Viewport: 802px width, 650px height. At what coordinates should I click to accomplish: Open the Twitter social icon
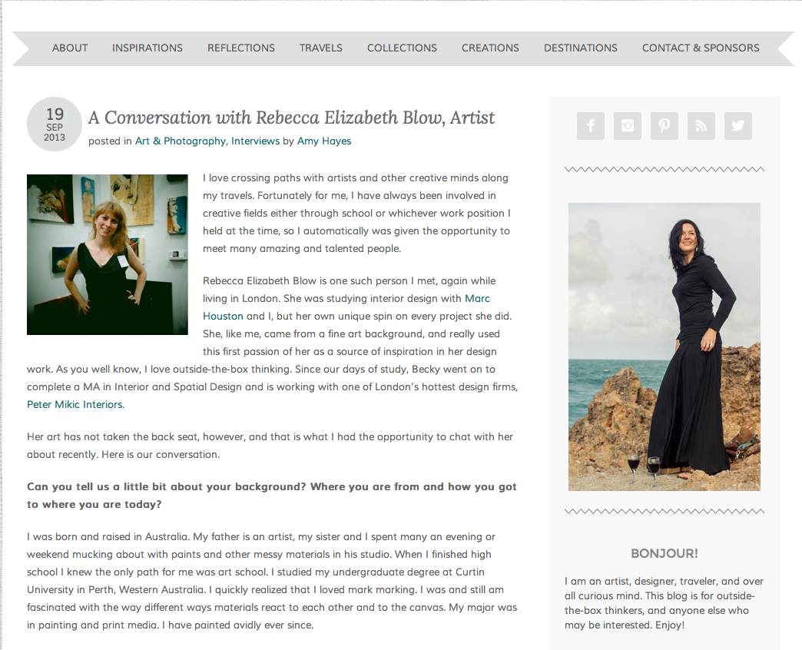[738, 126]
